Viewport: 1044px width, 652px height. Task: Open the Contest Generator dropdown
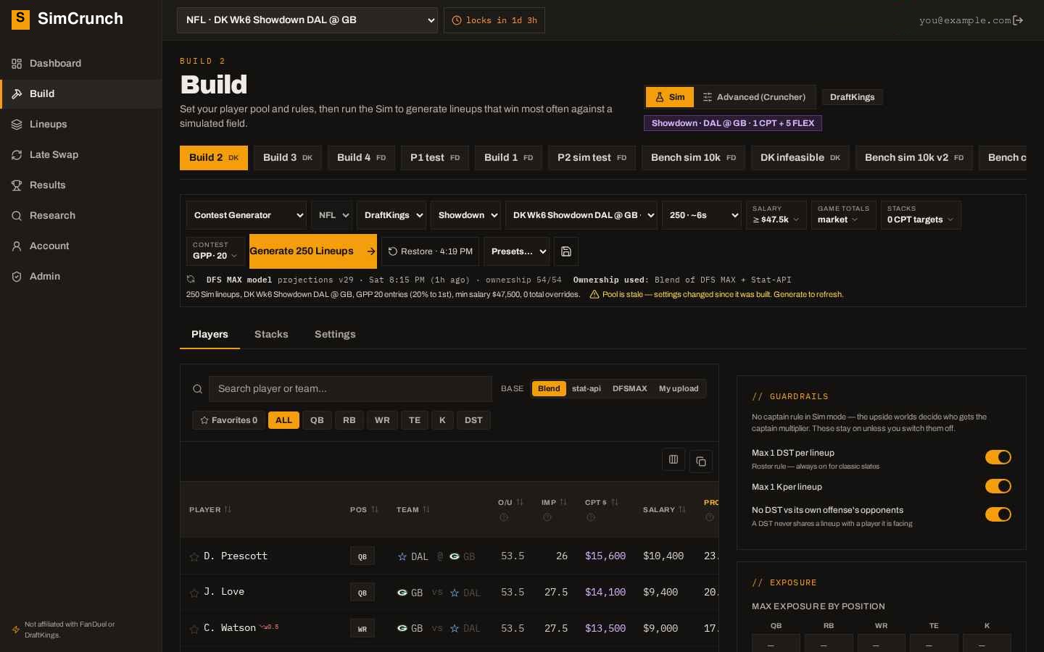tap(246, 215)
